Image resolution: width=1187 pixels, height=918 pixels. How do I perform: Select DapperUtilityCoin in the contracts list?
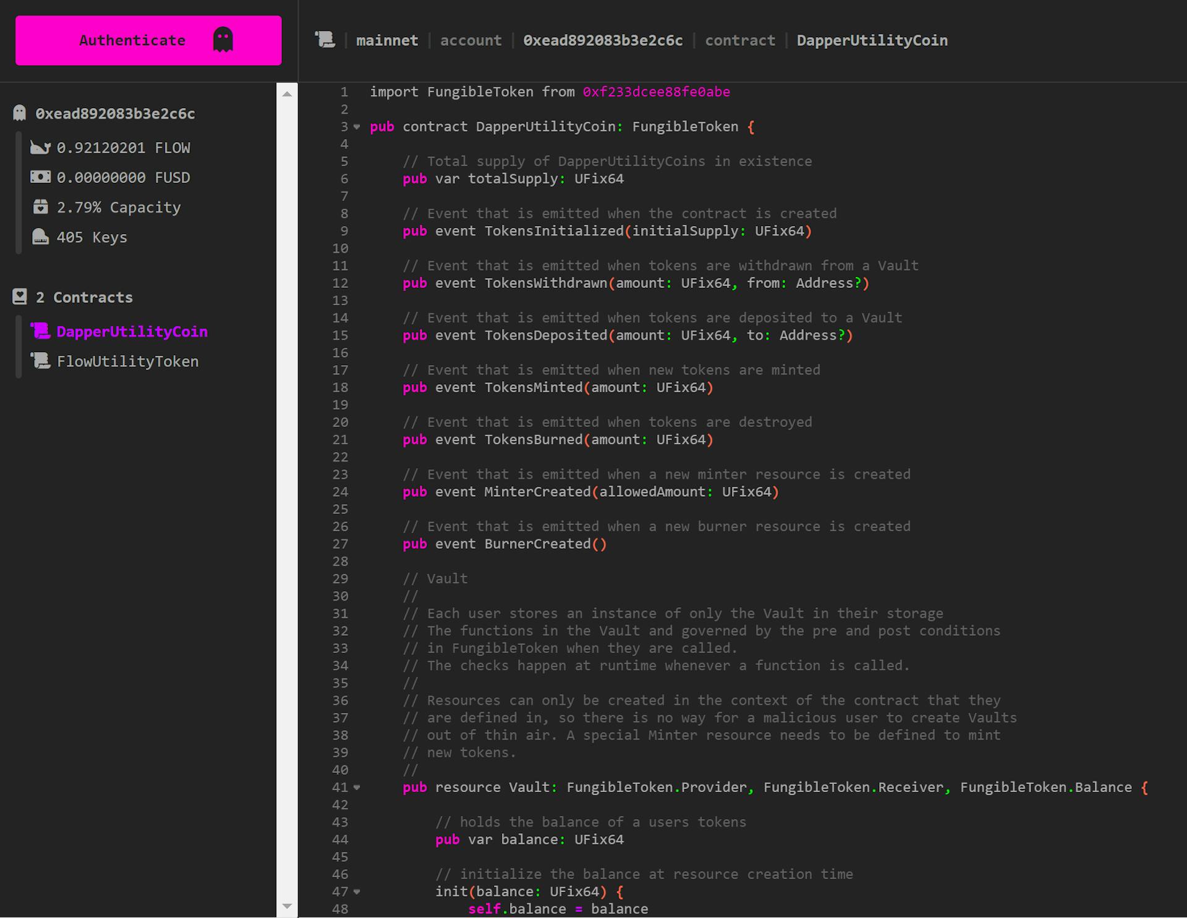[132, 332]
